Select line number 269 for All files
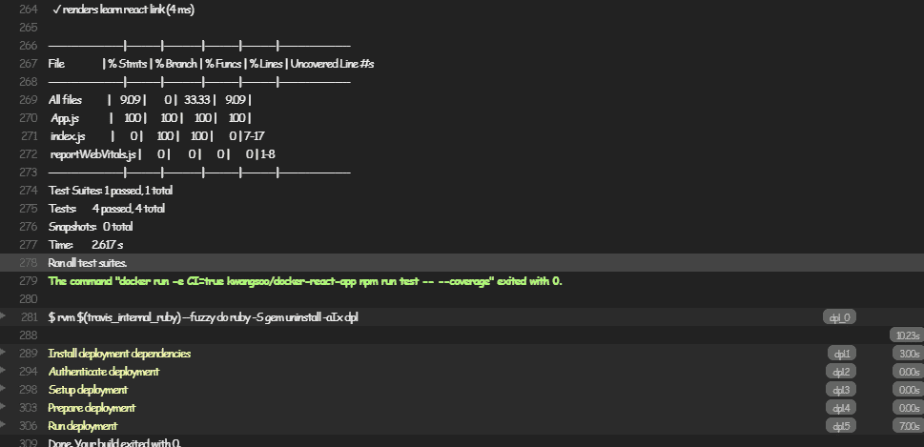The image size is (924, 447). point(29,99)
